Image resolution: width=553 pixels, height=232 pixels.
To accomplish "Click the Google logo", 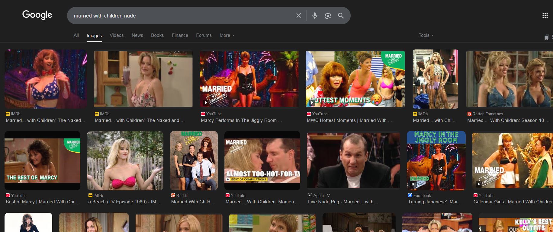I will [37, 15].
